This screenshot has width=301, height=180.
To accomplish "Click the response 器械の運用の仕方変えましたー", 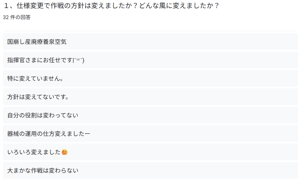I will click(x=150, y=133).
